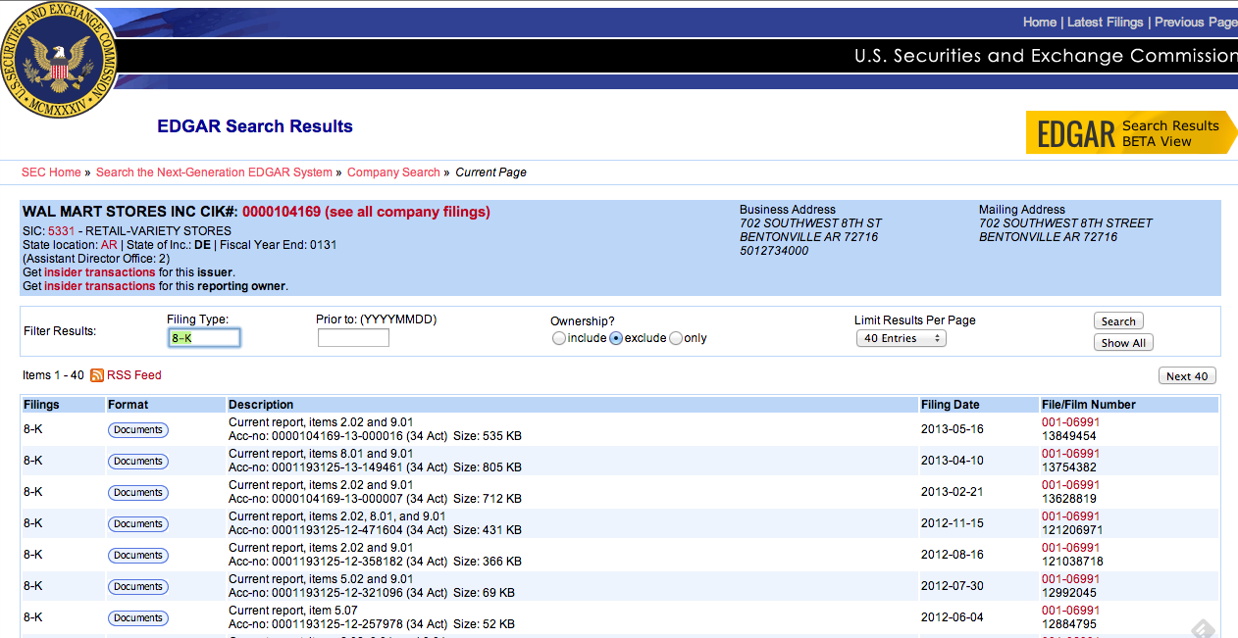Focus the Filing Type field containing 8-K
The height and width of the screenshot is (638, 1238).
point(204,338)
